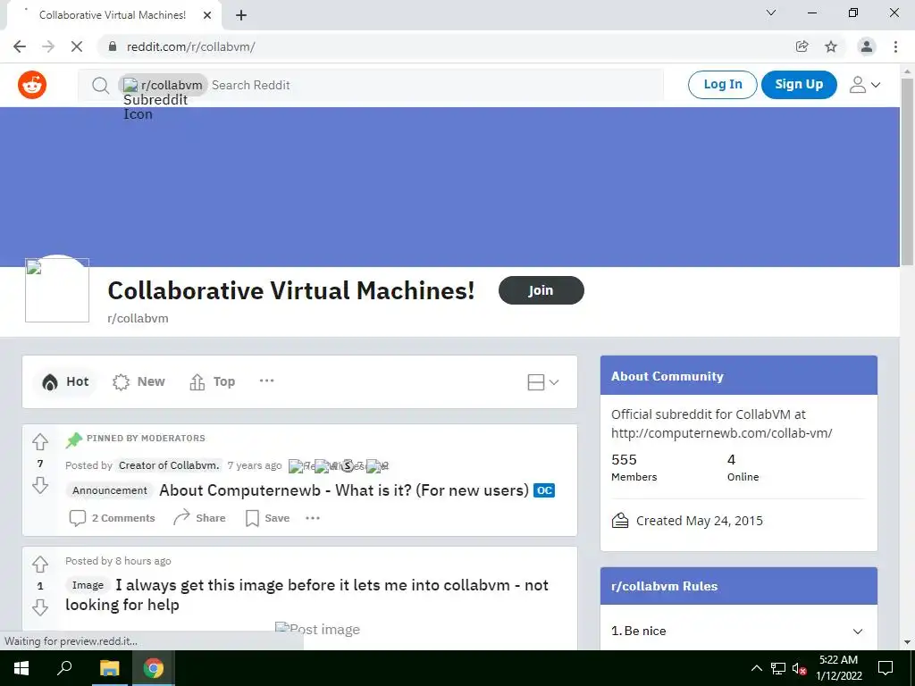
Task: Click the '7 years ago' timestamp
Action: pyautogui.click(x=255, y=465)
